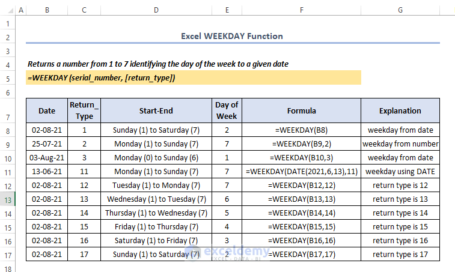Select the column G header

coord(400,10)
